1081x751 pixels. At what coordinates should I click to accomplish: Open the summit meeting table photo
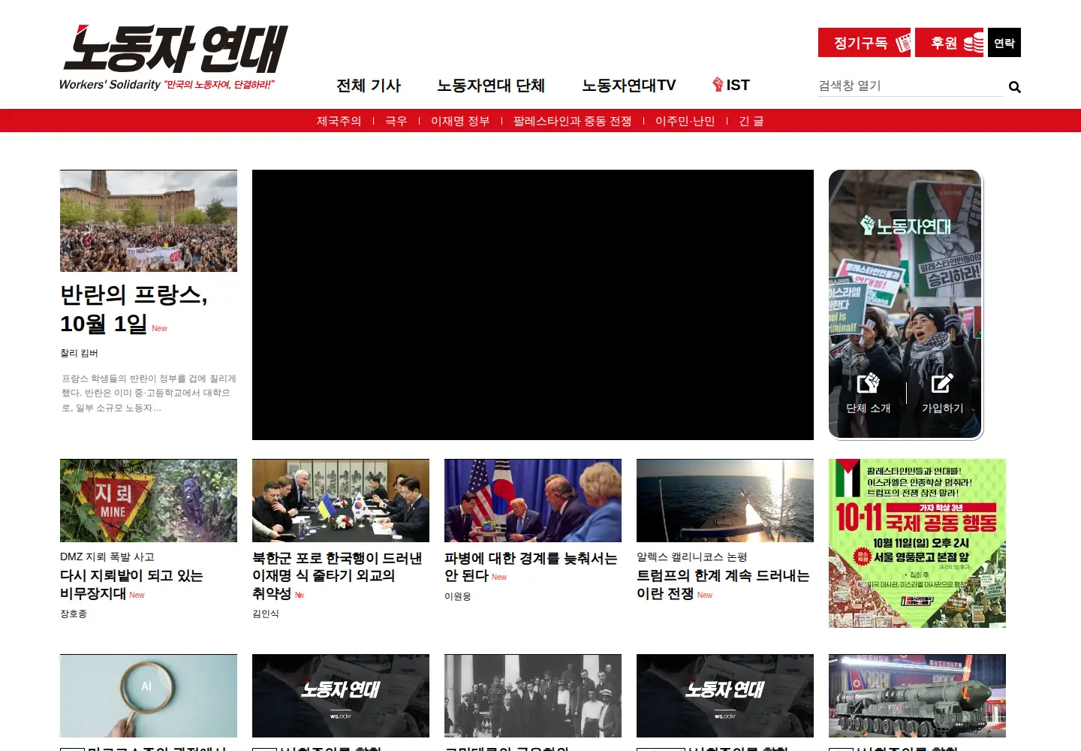[341, 501]
